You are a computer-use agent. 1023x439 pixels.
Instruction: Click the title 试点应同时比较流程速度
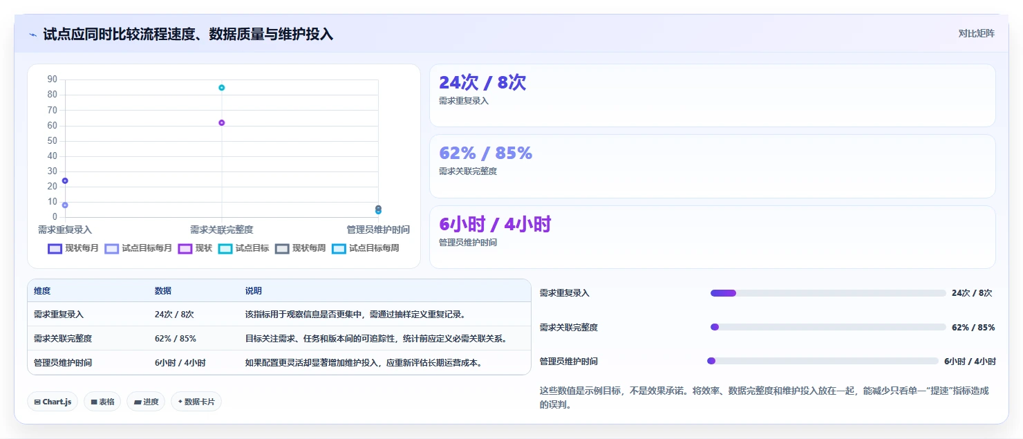tap(188, 34)
